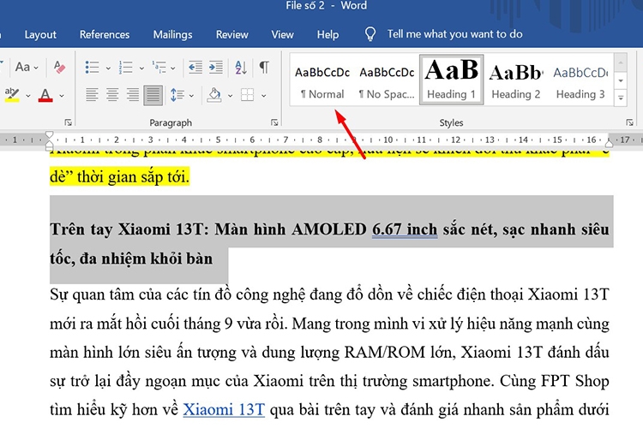
Task: Align text to the right
Action: click(132, 95)
